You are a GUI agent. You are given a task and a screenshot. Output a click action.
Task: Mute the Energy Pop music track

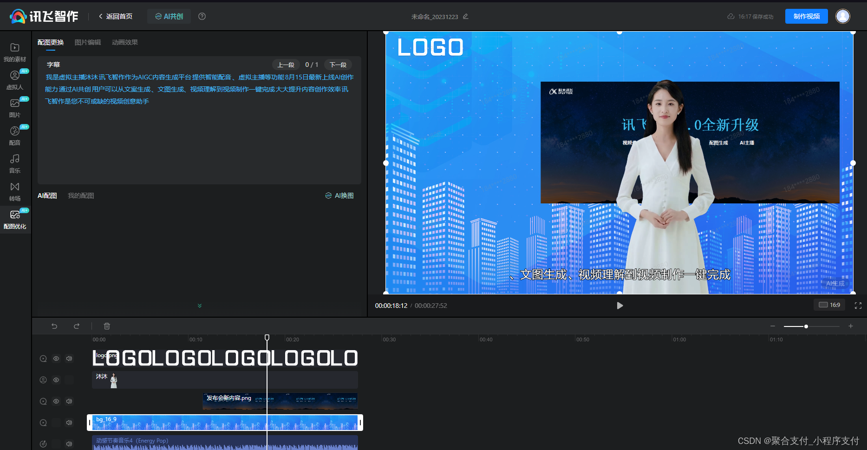69,444
